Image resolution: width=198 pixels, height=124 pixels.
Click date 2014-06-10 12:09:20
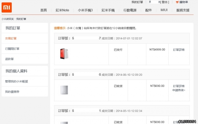[129, 75]
